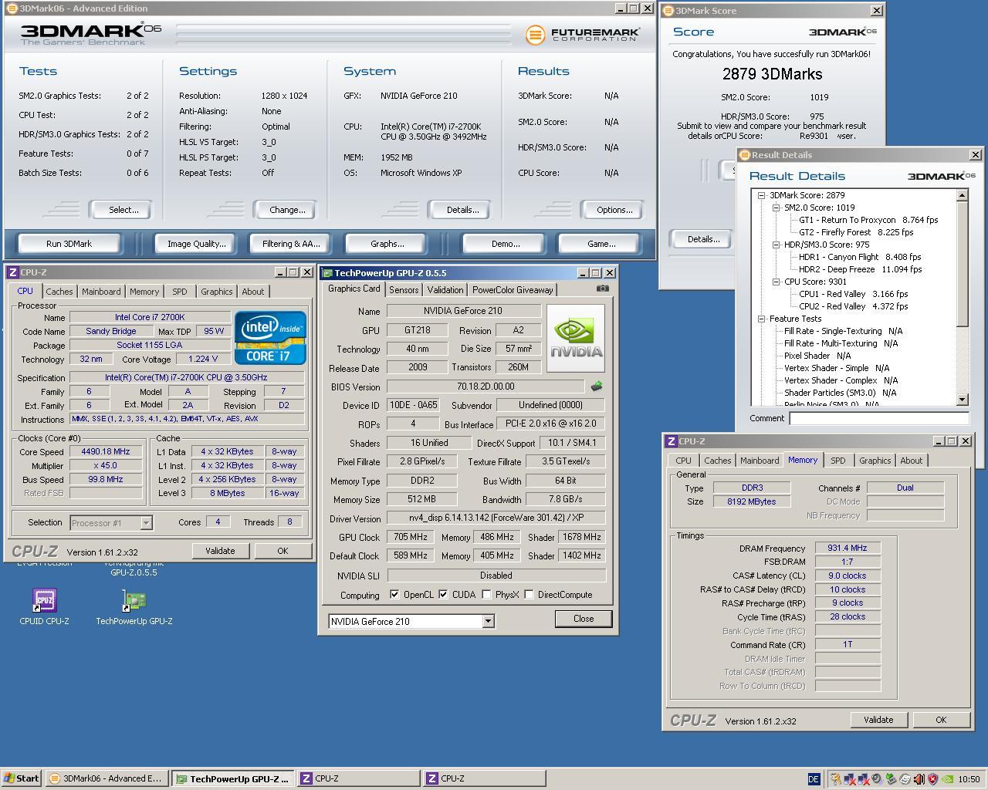
Task: Click the first disconnected network tray icon
Action: click(x=849, y=779)
